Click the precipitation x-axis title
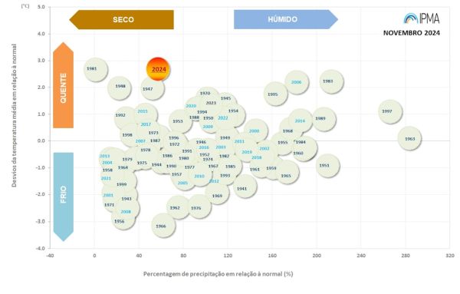The width and height of the screenshot is (460, 294). click(218, 274)
